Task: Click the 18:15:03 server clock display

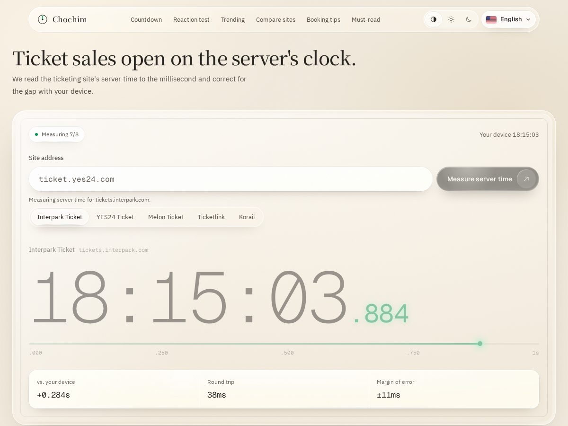Action: (x=189, y=297)
